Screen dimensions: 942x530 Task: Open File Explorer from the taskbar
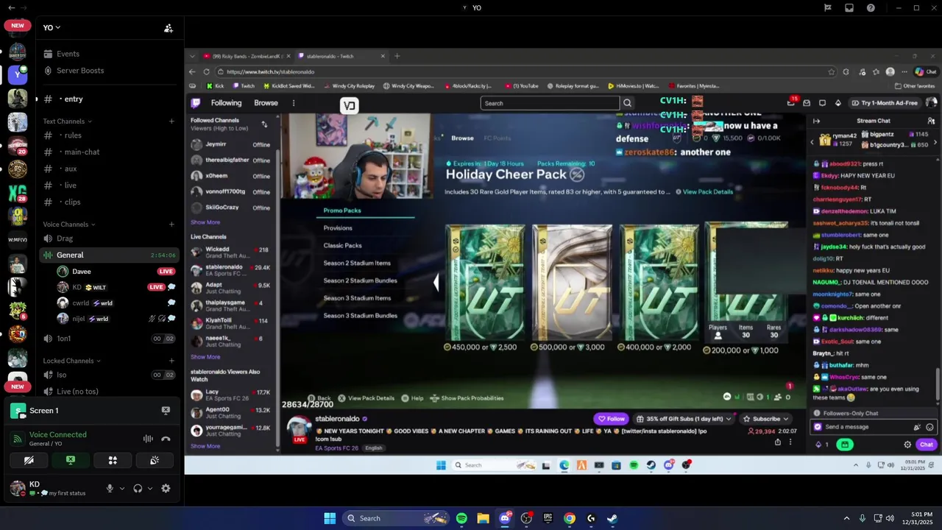tap(483, 518)
